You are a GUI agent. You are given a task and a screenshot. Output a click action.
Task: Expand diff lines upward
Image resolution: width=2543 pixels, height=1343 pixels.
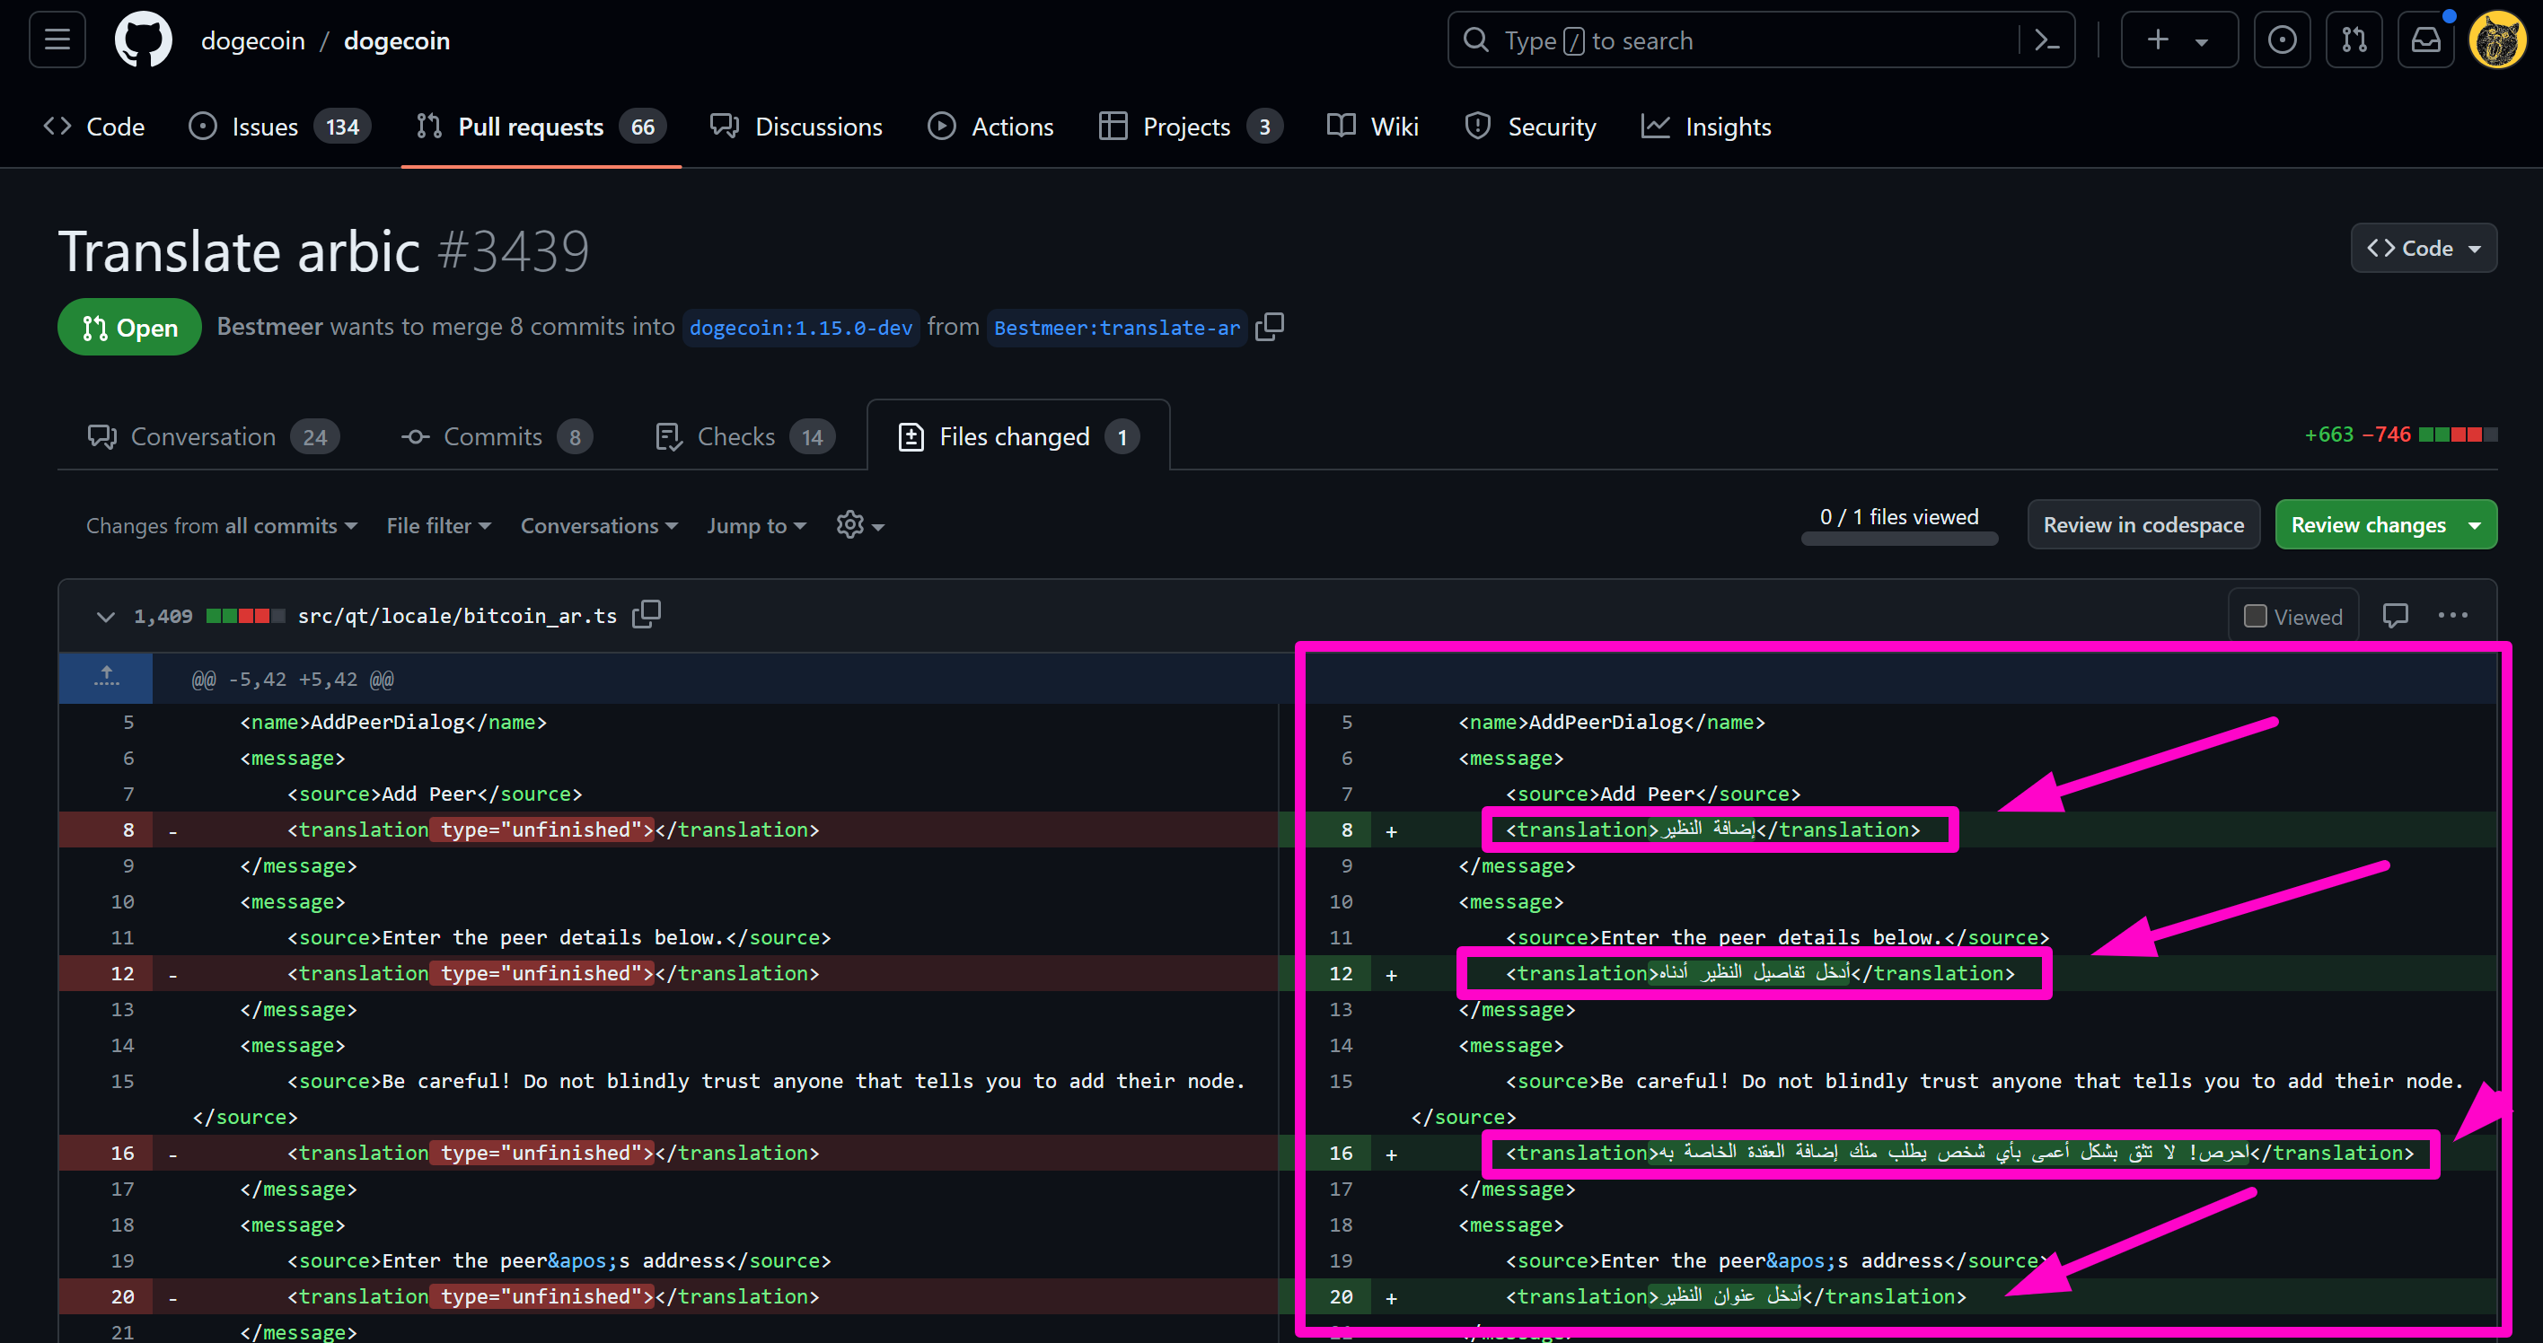click(106, 678)
